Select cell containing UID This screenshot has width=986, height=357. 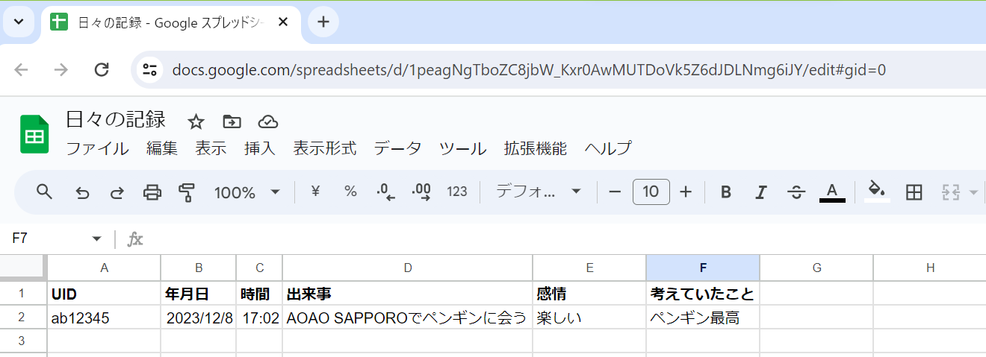tap(104, 294)
